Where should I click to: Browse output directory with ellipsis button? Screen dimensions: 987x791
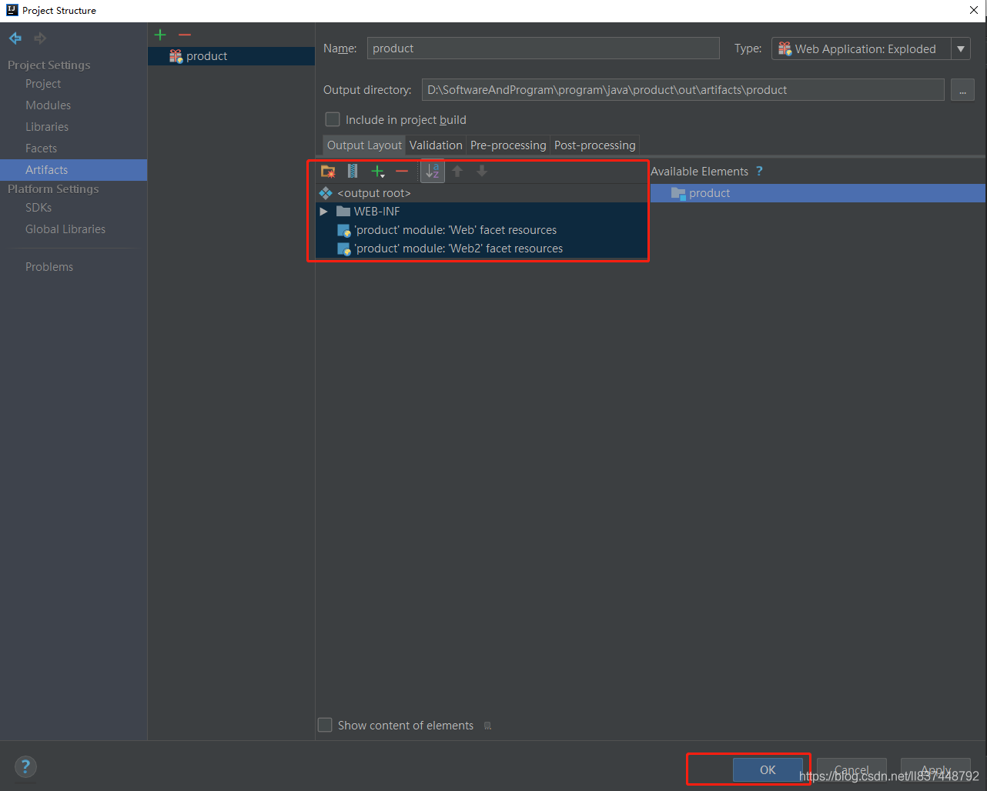[962, 90]
